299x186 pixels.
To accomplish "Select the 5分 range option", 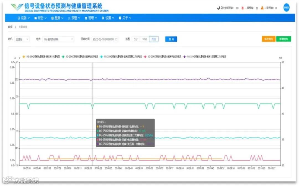I will tap(136, 39).
